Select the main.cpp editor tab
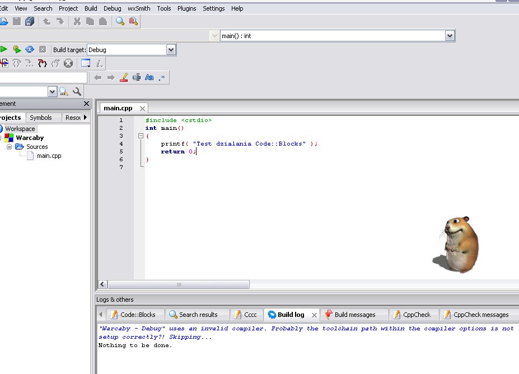This screenshot has width=519, height=374. (118, 108)
